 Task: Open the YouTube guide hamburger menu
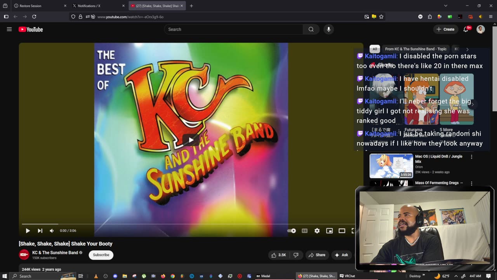pos(9,29)
